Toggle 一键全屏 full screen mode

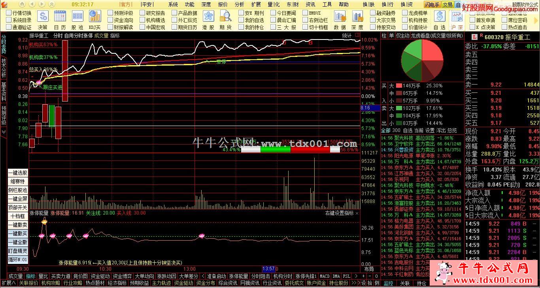(18, 199)
